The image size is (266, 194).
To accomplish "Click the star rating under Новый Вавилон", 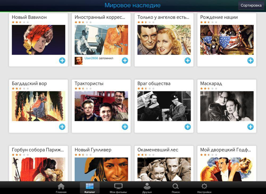I will (20, 22).
